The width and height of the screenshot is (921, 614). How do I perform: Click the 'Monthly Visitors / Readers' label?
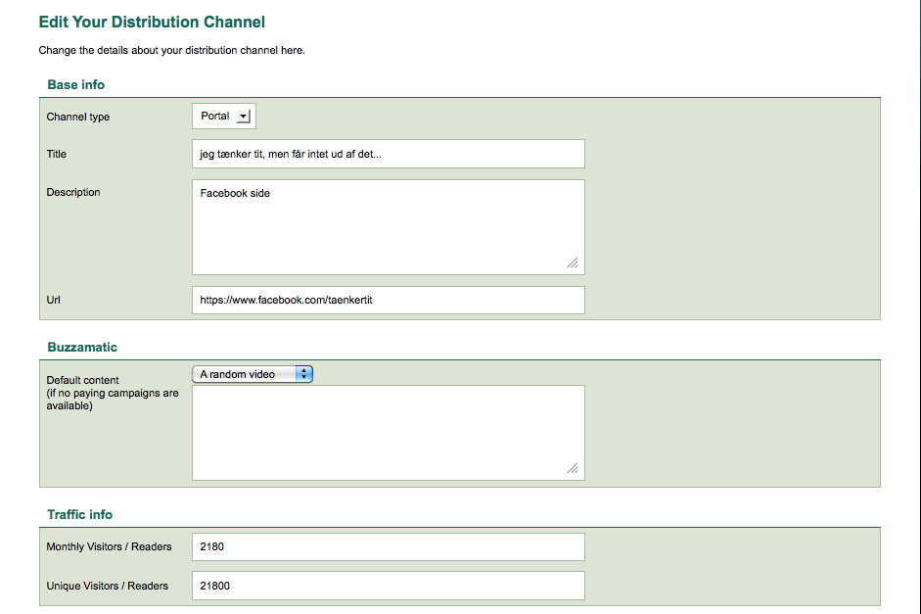click(x=109, y=546)
